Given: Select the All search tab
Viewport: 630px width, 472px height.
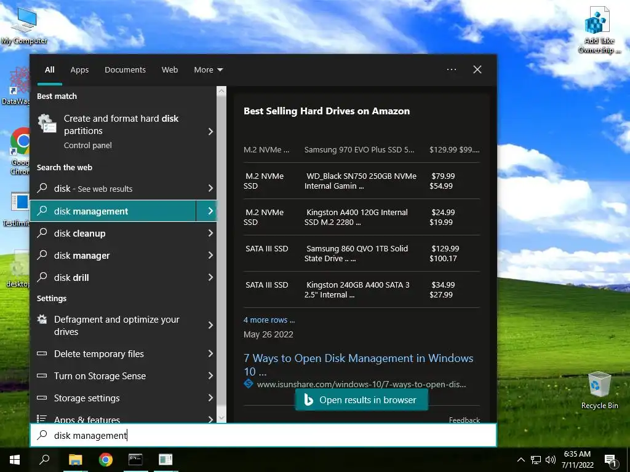Looking at the screenshot, I should tap(49, 70).
